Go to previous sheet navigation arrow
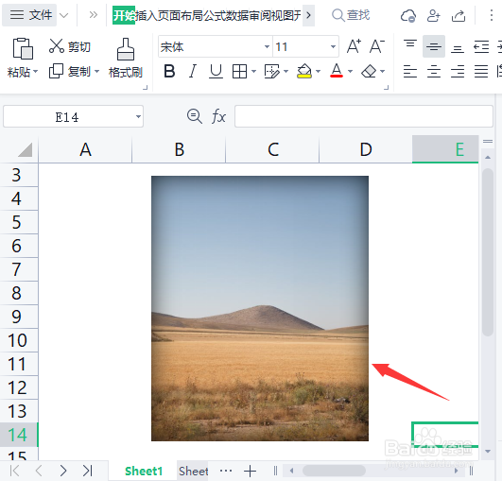 click(x=39, y=471)
